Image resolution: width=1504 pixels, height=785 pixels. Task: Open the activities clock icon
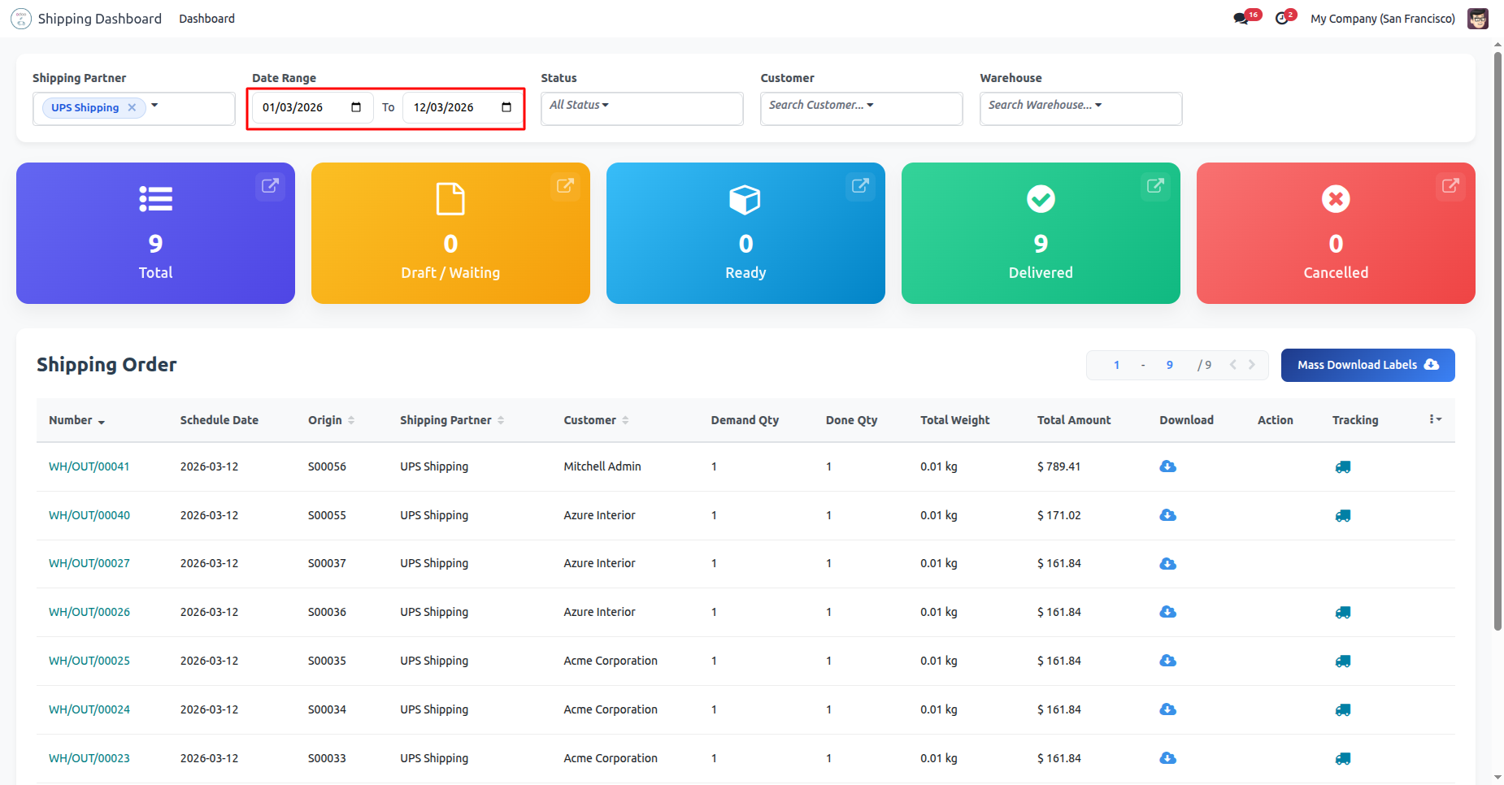click(x=1282, y=19)
